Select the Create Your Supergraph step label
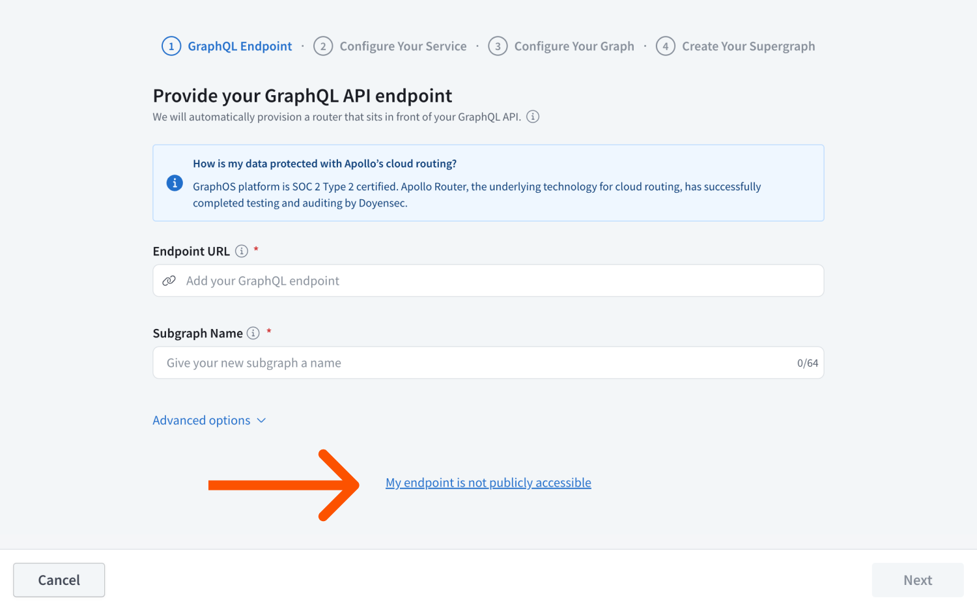The width and height of the screenshot is (977, 611). (748, 46)
